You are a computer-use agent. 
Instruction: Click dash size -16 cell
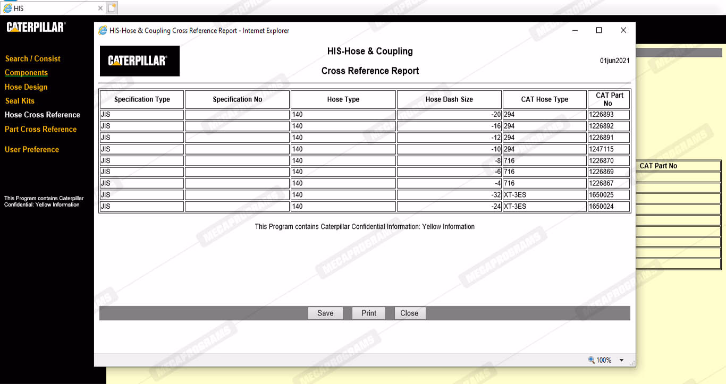(x=449, y=126)
